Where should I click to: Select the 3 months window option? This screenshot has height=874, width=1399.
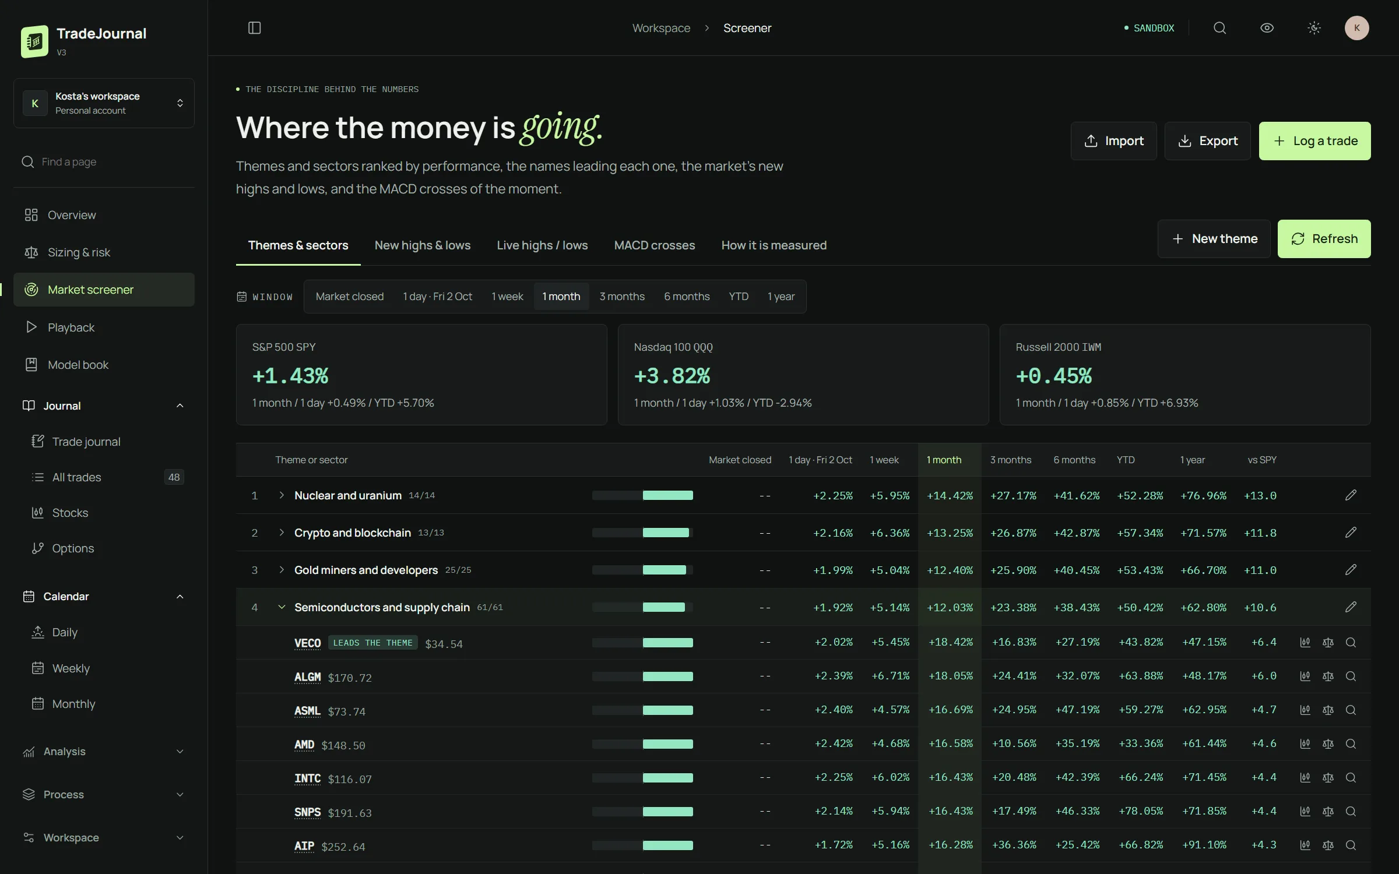622,297
